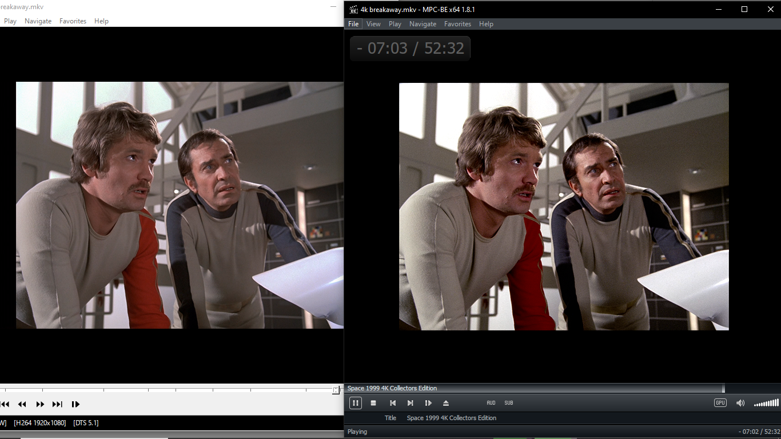Click the GPU decoding indicator
Screen dimensions: 781x439
(x=720, y=403)
